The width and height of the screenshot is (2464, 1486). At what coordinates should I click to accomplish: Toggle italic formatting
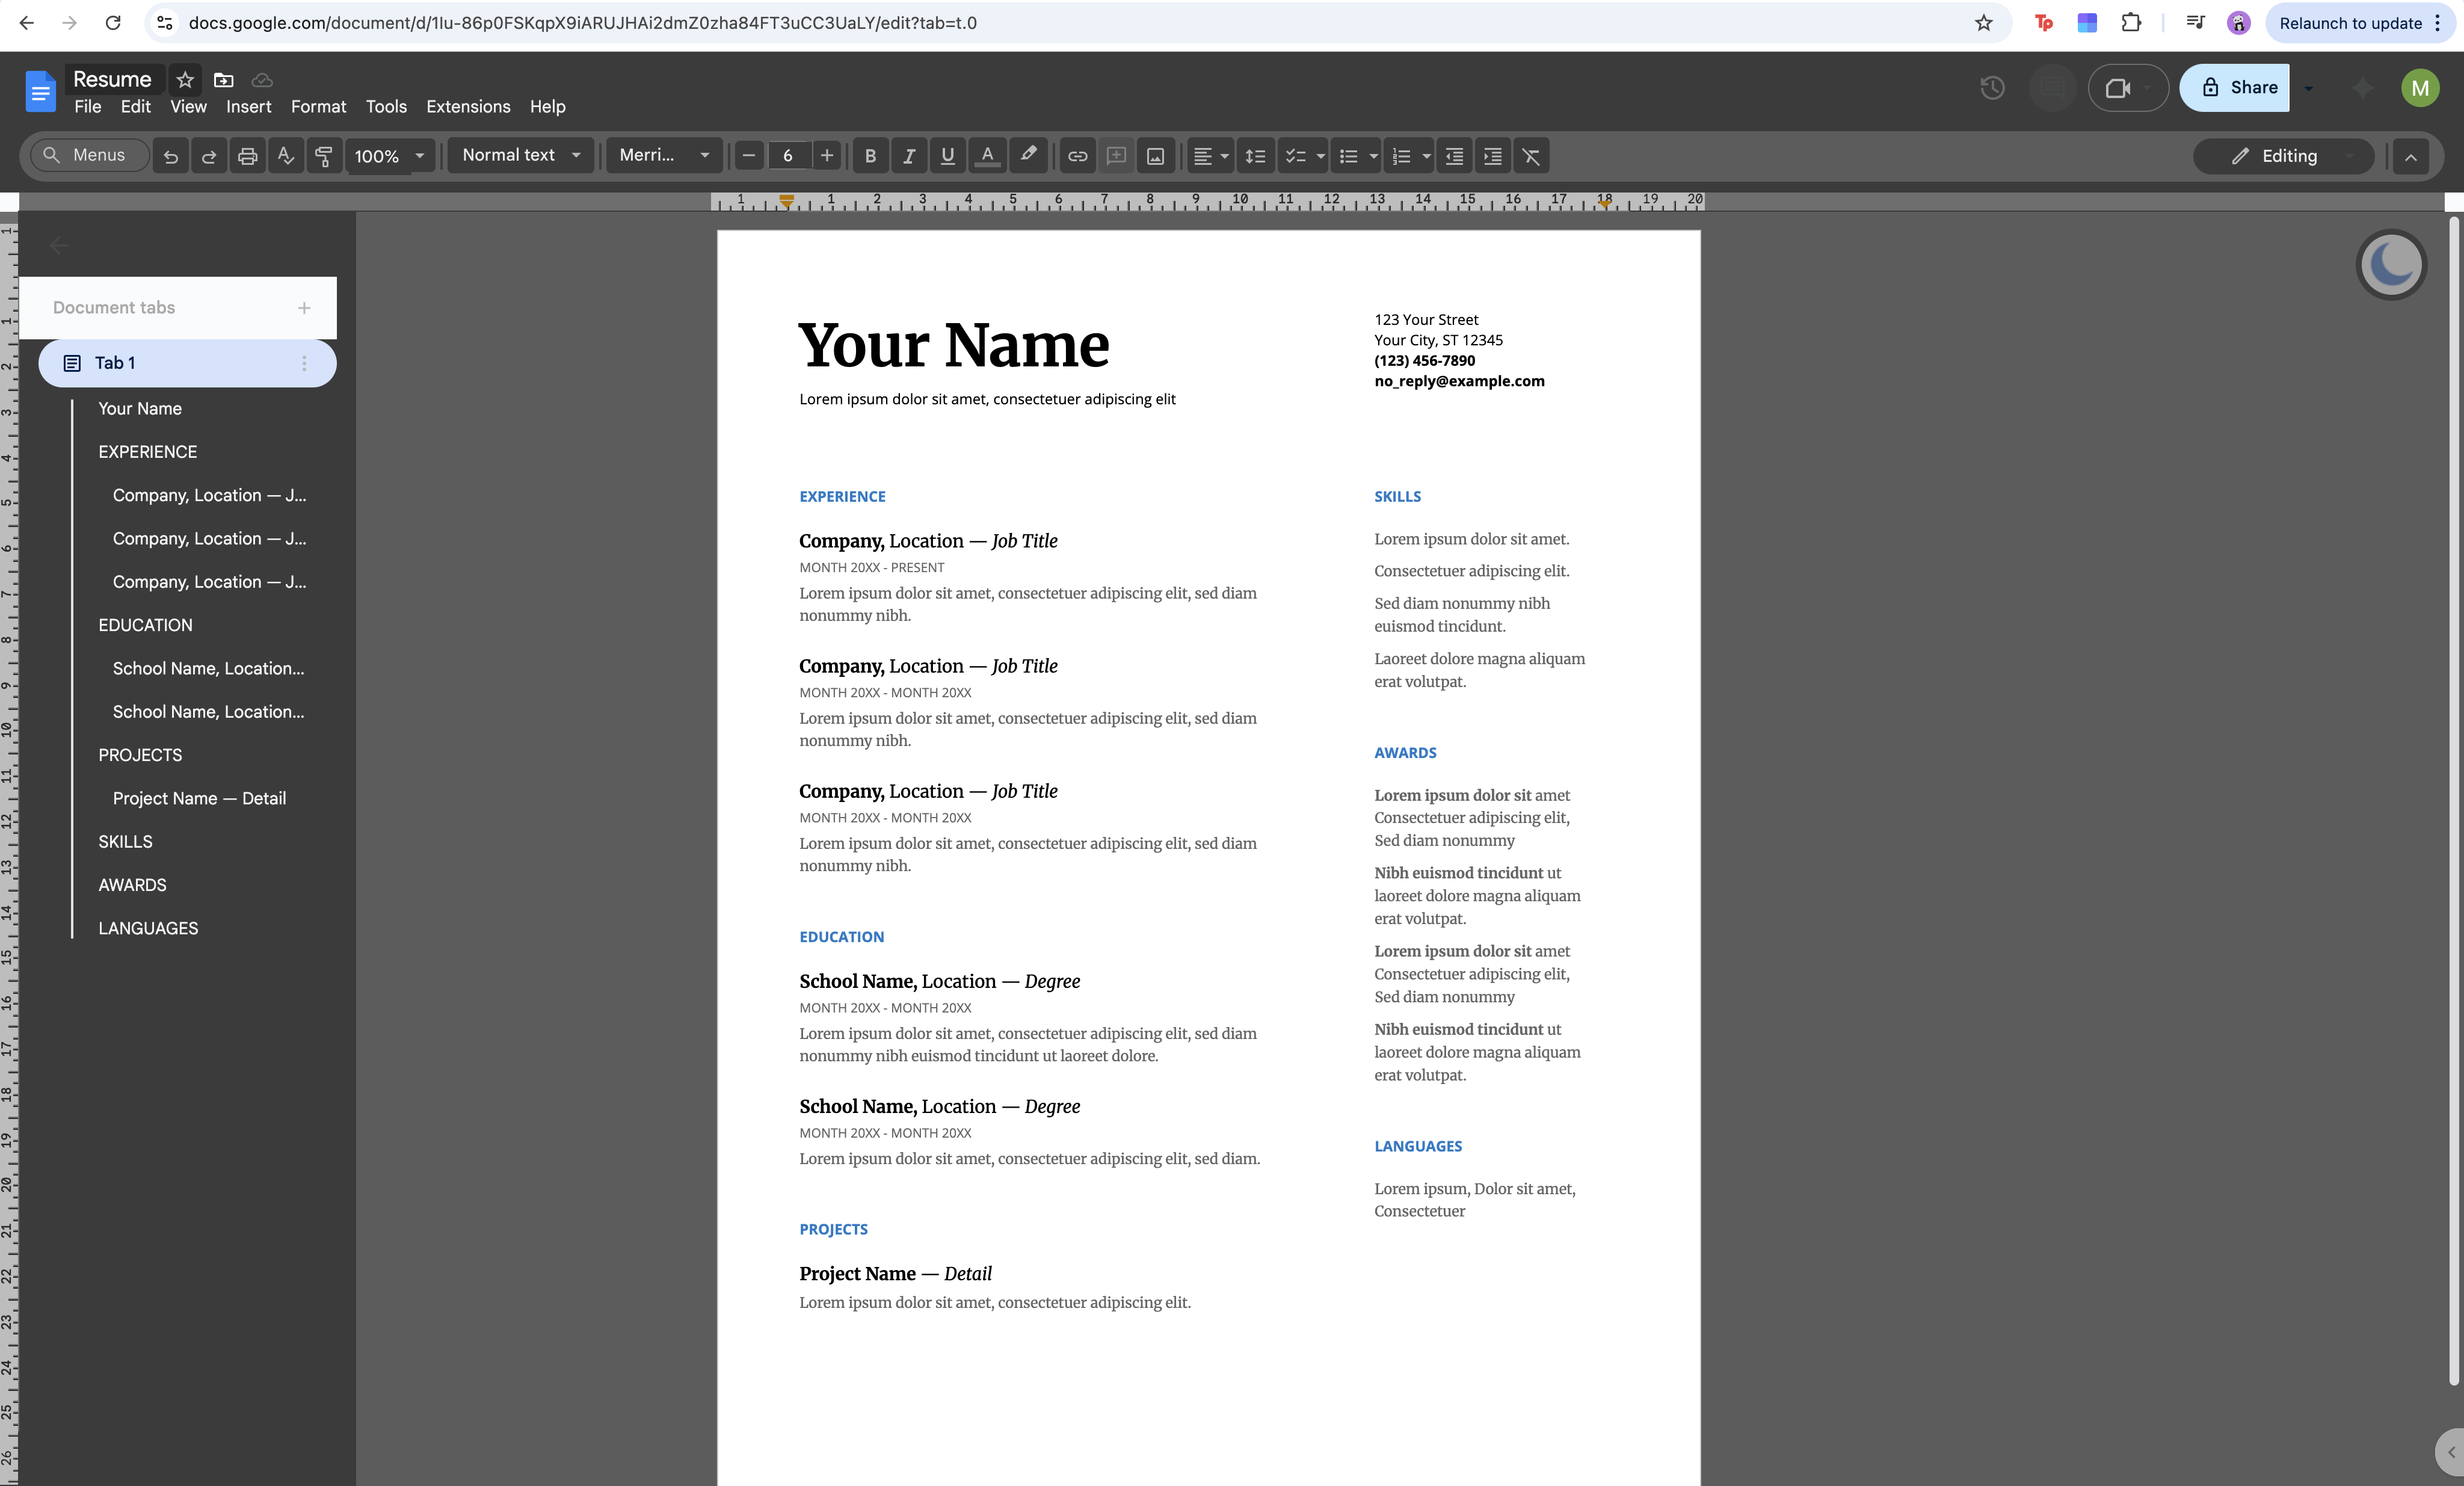tap(909, 156)
